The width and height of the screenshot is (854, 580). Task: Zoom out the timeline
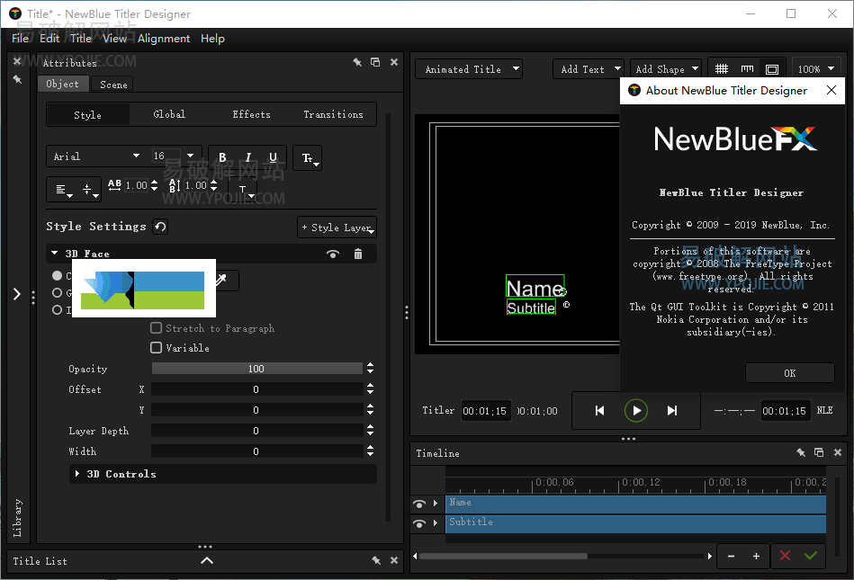tap(731, 556)
